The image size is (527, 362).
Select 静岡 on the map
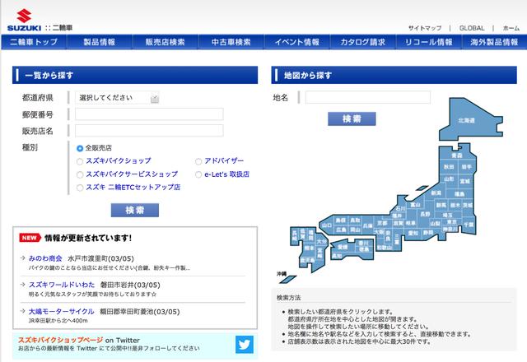click(428, 233)
